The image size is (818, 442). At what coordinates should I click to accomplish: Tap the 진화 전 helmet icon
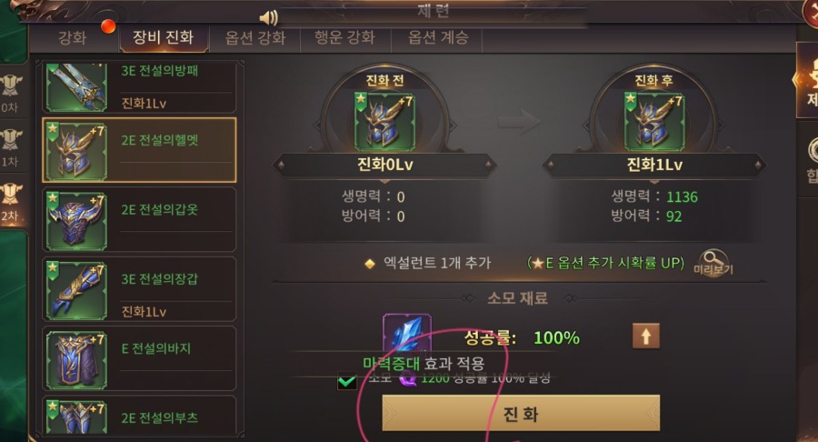click(x=385, y=123)
